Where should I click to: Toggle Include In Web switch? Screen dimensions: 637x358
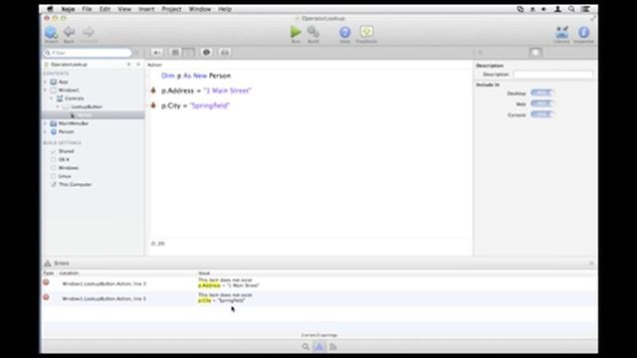click(x=542, y=103)
